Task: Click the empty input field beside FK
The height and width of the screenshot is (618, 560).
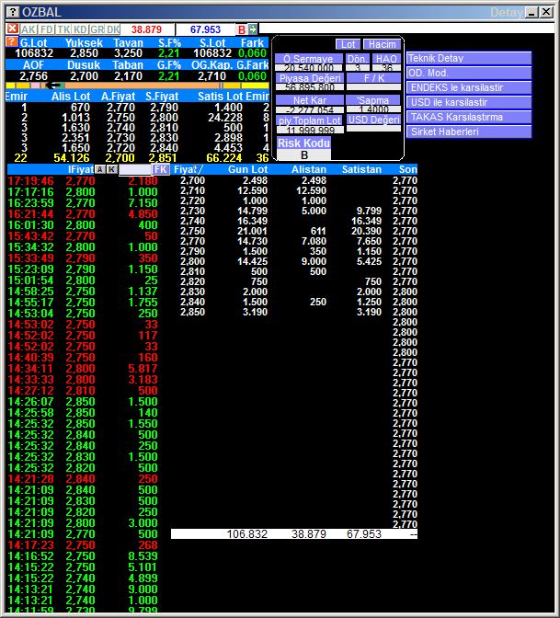Action: point(135,170)
